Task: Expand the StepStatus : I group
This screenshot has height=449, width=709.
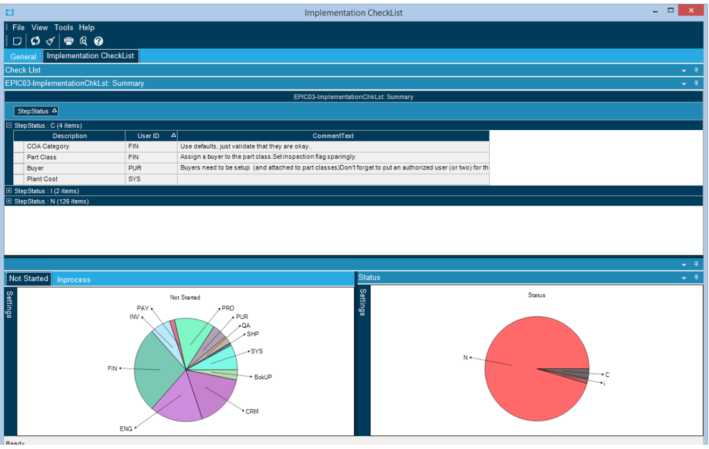Action: point(9,191)
